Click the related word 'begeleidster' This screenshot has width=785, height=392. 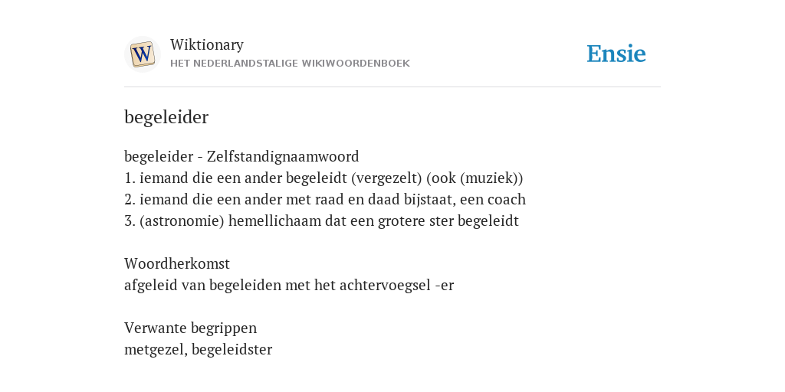pos(232,349)
